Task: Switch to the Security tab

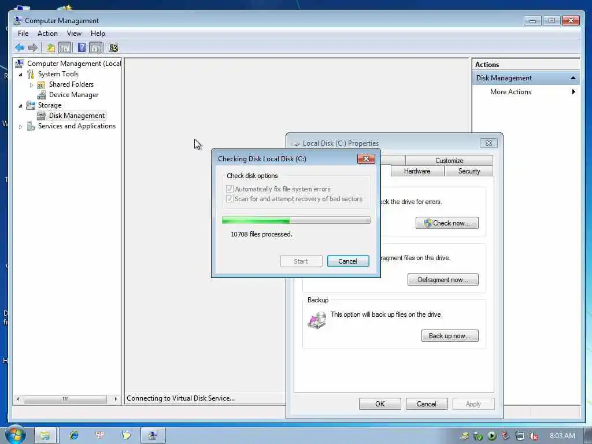Action: point(469,171)
